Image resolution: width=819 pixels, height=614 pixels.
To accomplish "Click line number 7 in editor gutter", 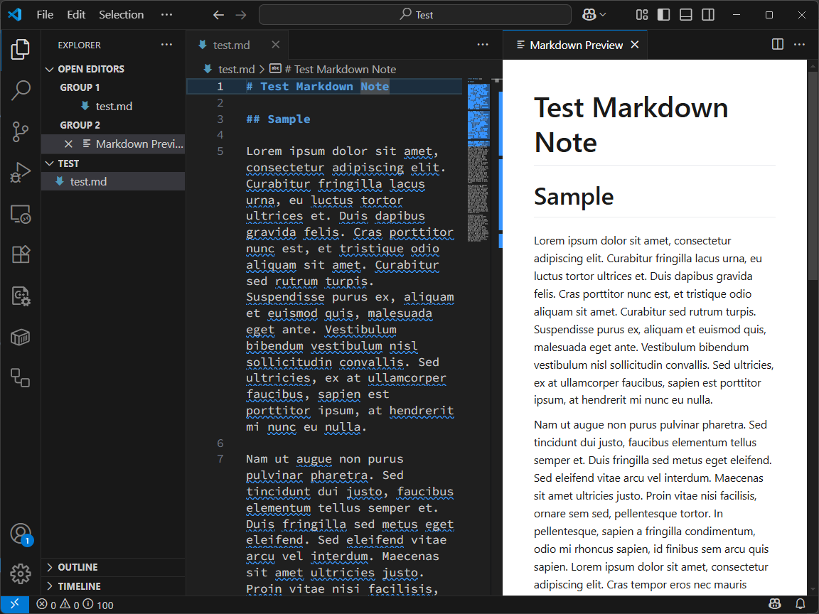I will click(220, 459).
